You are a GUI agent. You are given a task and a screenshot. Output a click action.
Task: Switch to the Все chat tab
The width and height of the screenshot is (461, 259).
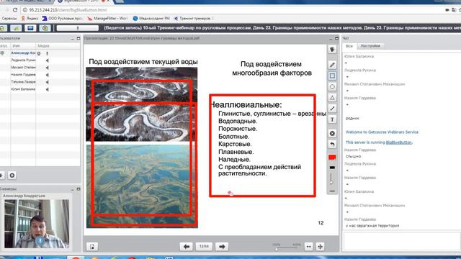349,46
